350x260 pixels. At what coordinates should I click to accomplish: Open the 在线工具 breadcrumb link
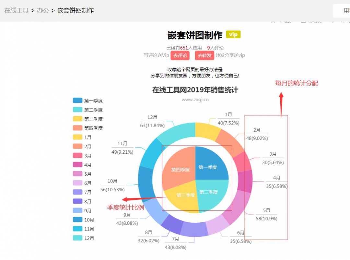pyautogui.click(x=17, y=10)
